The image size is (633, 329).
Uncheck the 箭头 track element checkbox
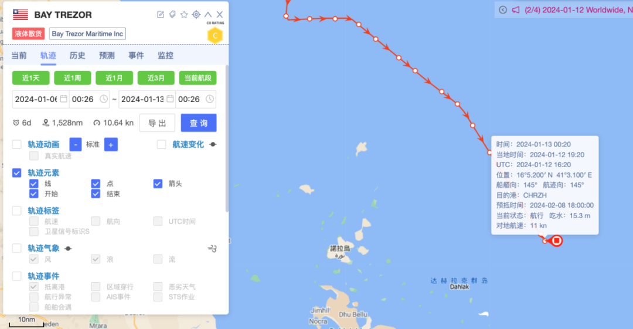(158, 184)
